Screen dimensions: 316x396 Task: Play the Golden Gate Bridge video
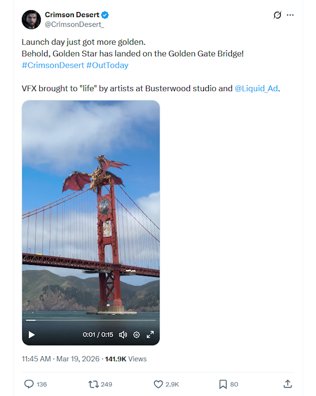[x=32, y=335]
